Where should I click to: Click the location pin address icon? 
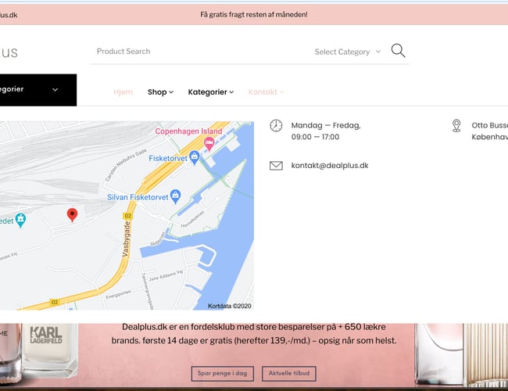click(456, 125)
